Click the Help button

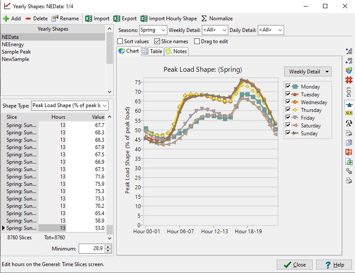[x=334, y=265]
